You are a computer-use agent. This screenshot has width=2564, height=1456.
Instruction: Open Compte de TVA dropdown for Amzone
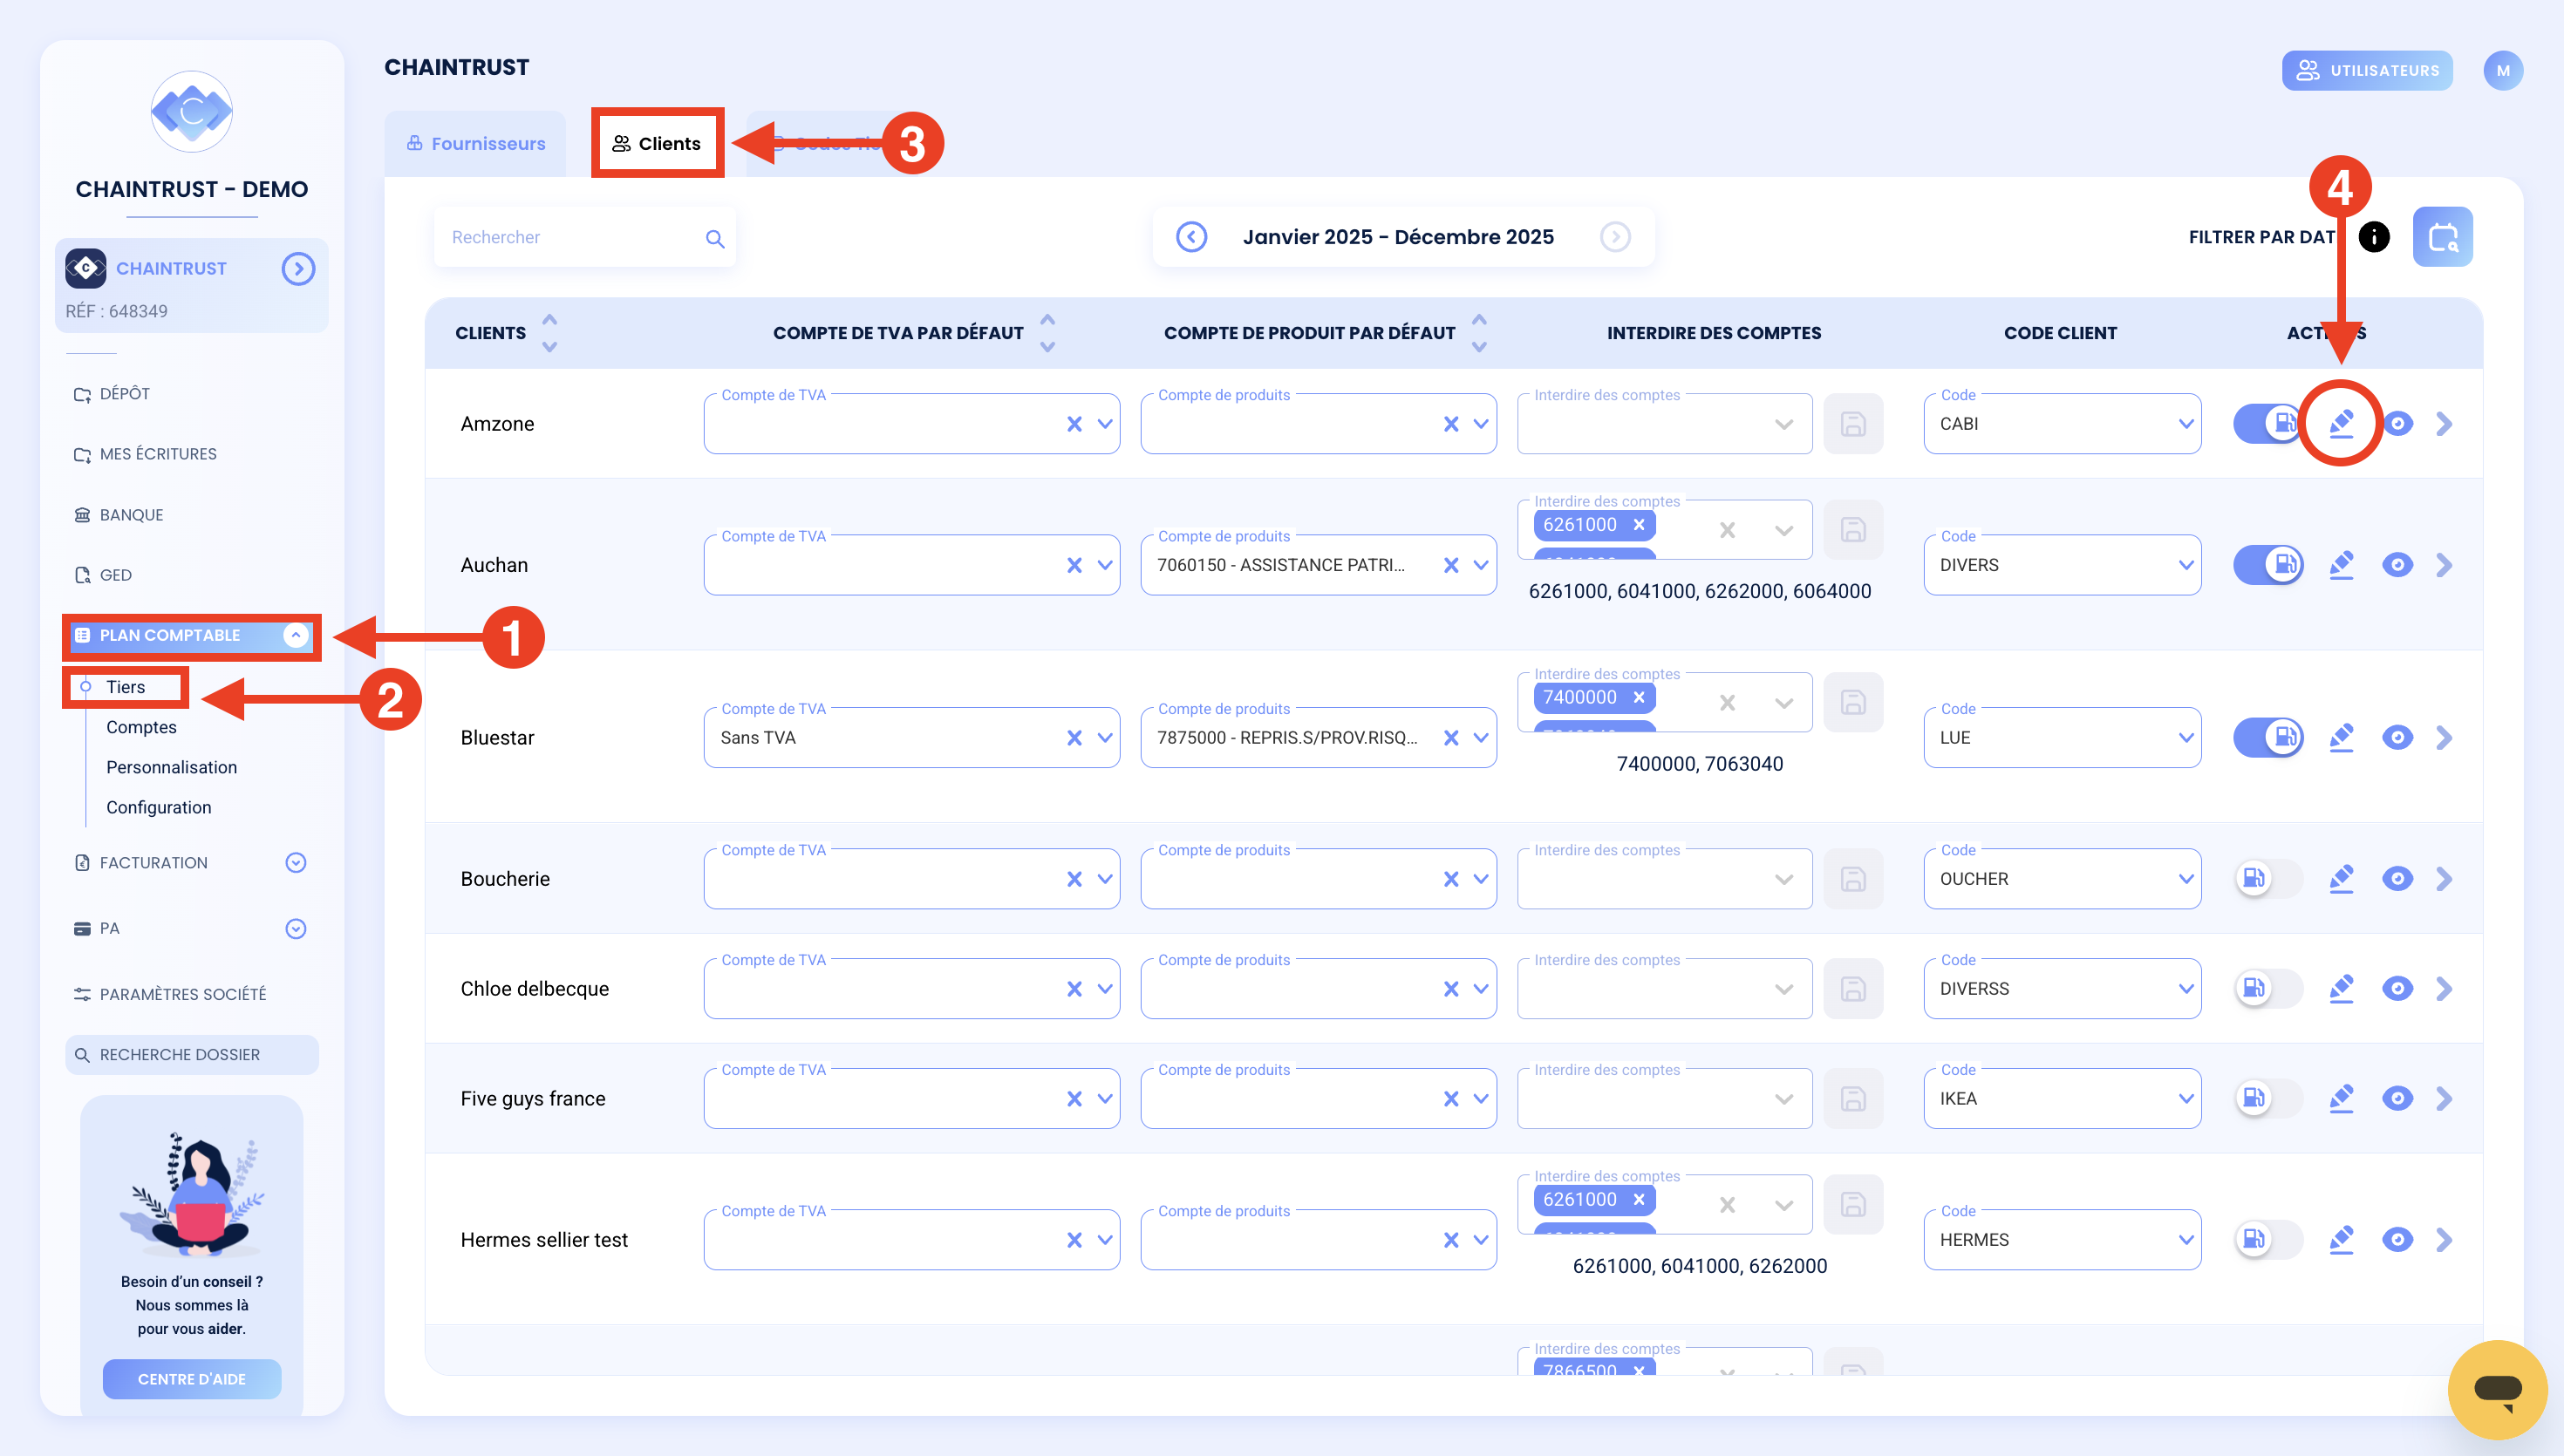pyautogui.click(x=1105, y=424)
